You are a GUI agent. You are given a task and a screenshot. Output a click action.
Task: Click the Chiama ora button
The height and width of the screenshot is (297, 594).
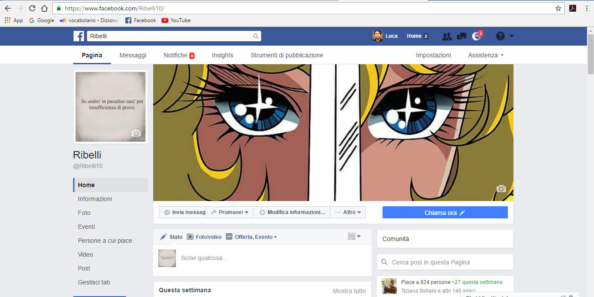coord(445,212)
